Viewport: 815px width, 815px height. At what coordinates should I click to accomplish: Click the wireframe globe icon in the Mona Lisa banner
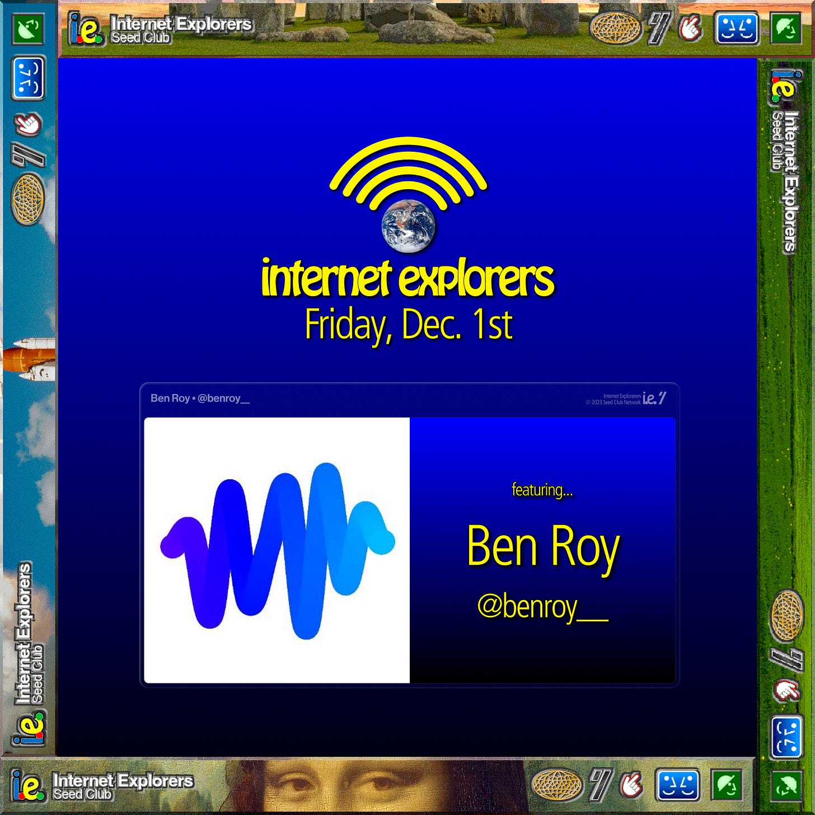[x=556, y=784]
